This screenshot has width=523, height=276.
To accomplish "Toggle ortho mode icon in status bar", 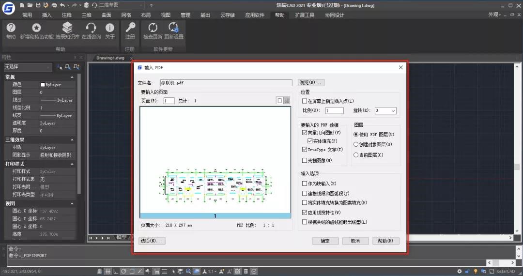I will tap(115, 271).
